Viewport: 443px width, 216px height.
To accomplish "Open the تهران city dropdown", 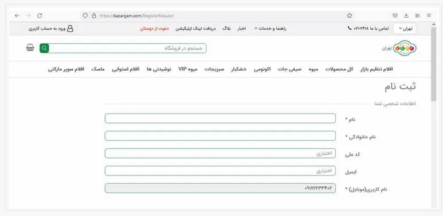I will point(405,29).
